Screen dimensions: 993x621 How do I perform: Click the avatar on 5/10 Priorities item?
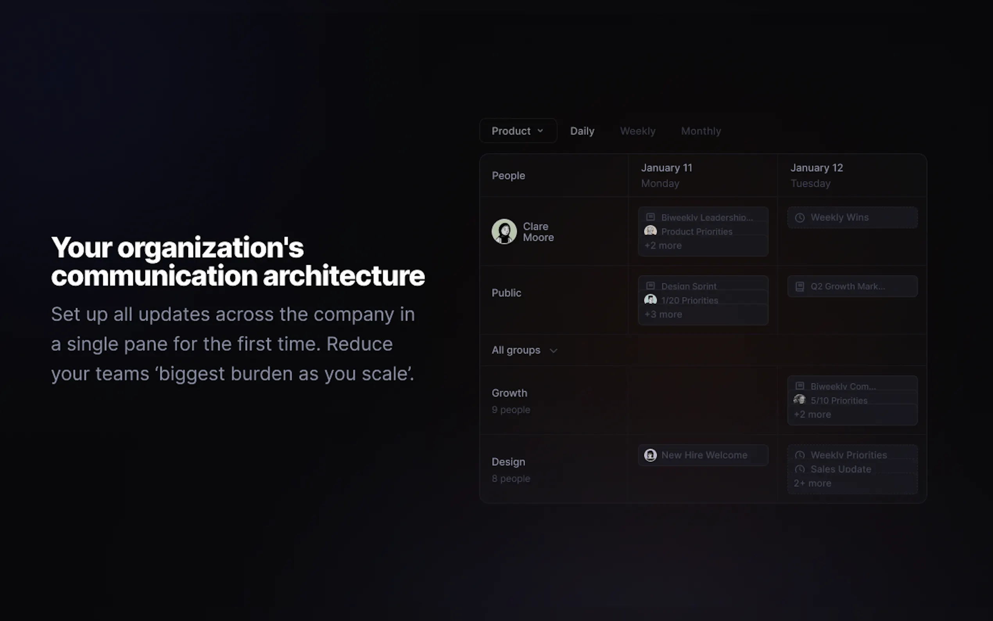point(799,399)
